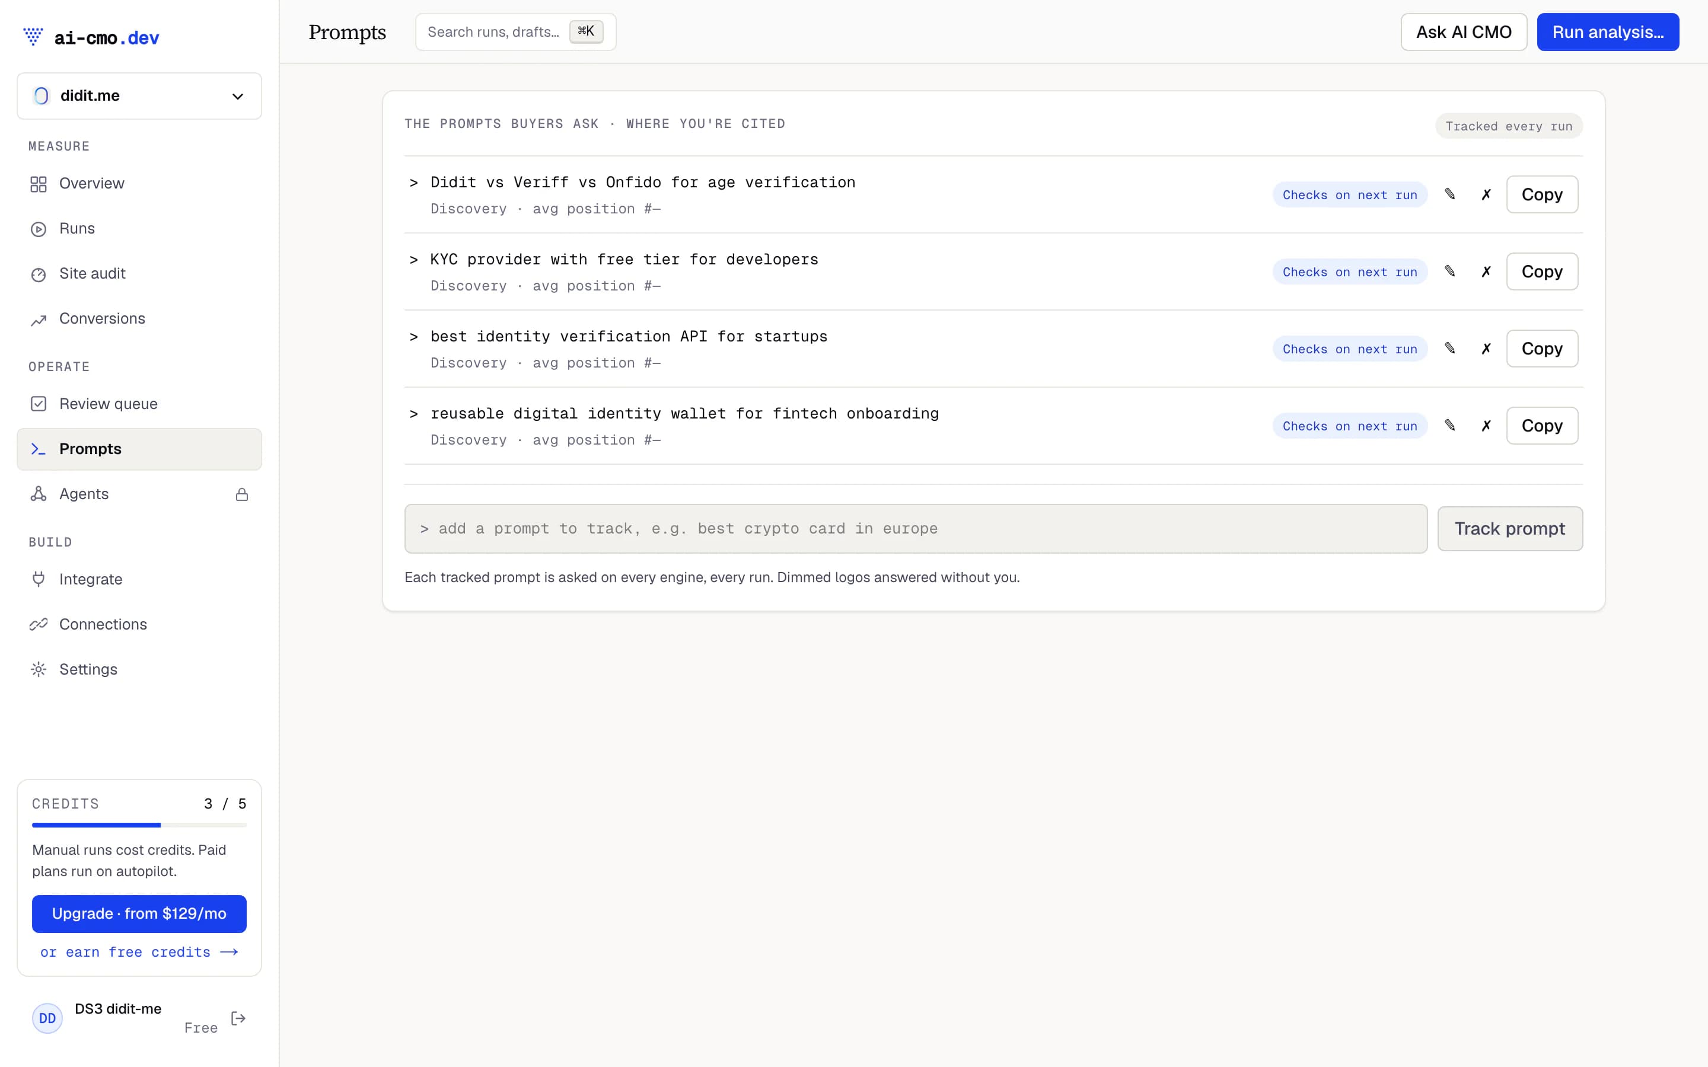The width and height of the screenshot is (1708, 1067).
Task: Click the Prompts terminal icon
Action: [39, 449]
